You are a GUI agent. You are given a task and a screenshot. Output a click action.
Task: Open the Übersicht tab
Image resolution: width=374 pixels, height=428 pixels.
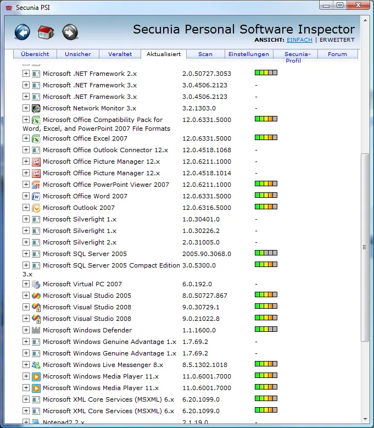pos(35,54)
